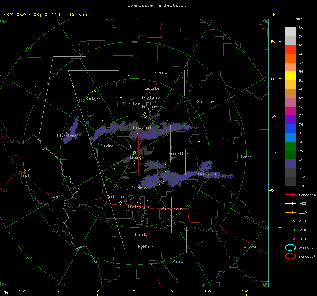Click the Cochrane city label
Image resolution: width=317 pixels, height=296 pixels.
115,197
